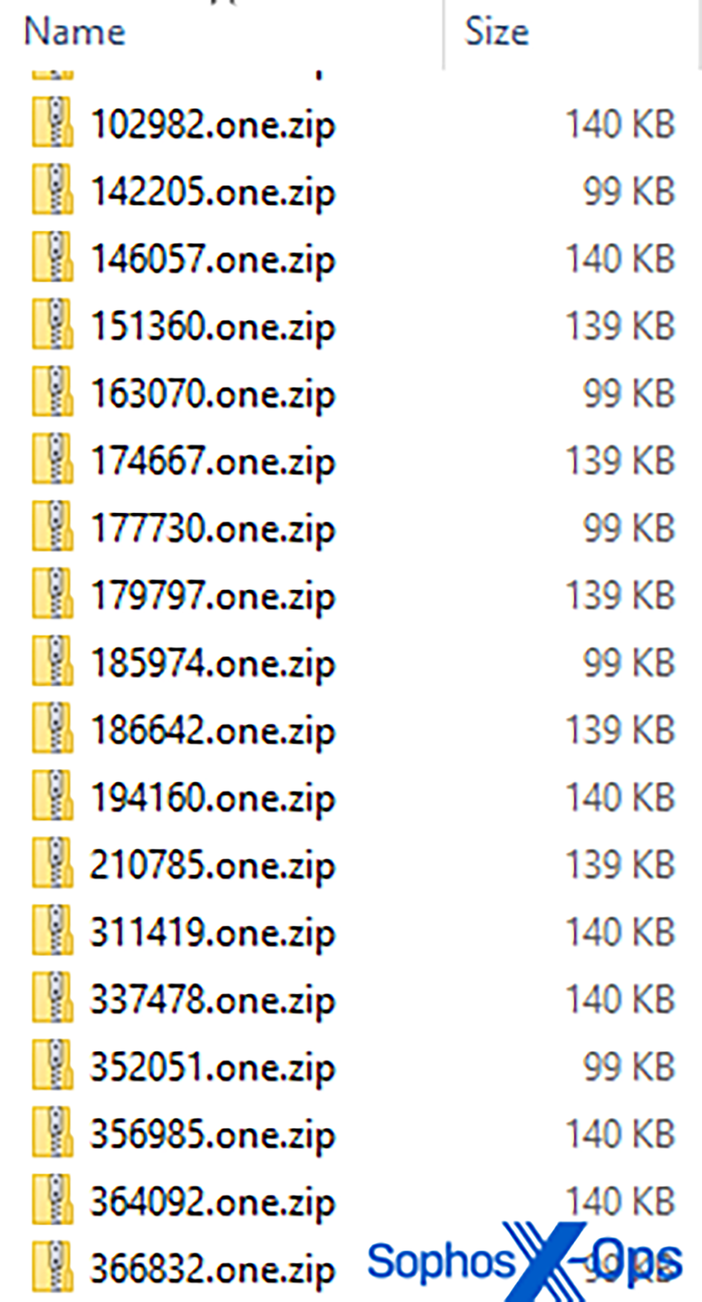Select the 210785.one.zip file name
Viewport: 702px width, 1302px height.
213,867
